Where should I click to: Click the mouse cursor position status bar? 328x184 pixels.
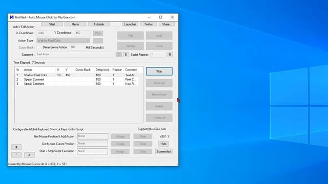pyautogui.click(x=37, y=164)
